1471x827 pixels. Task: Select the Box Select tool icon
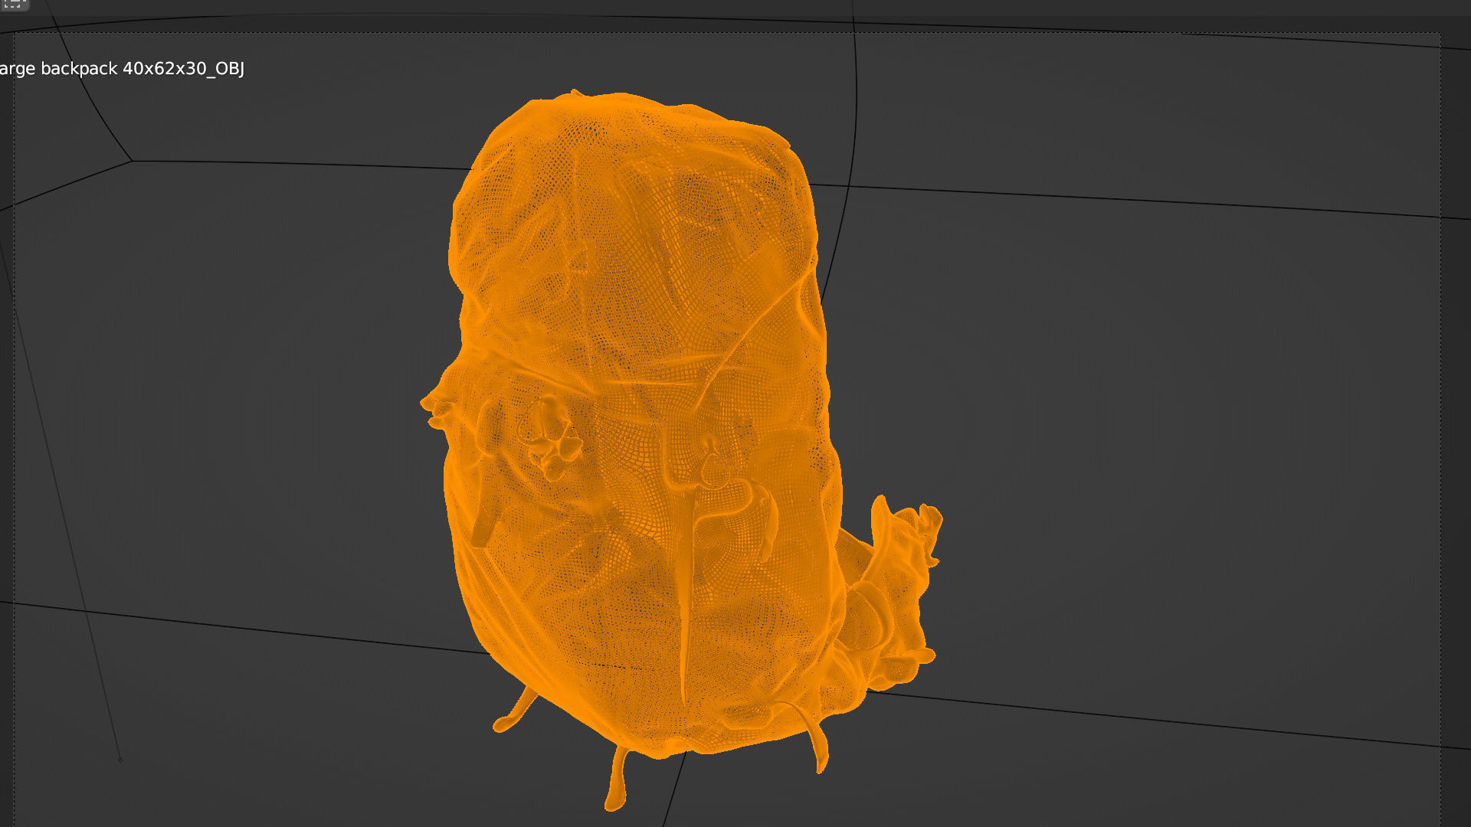pos(13,4)
